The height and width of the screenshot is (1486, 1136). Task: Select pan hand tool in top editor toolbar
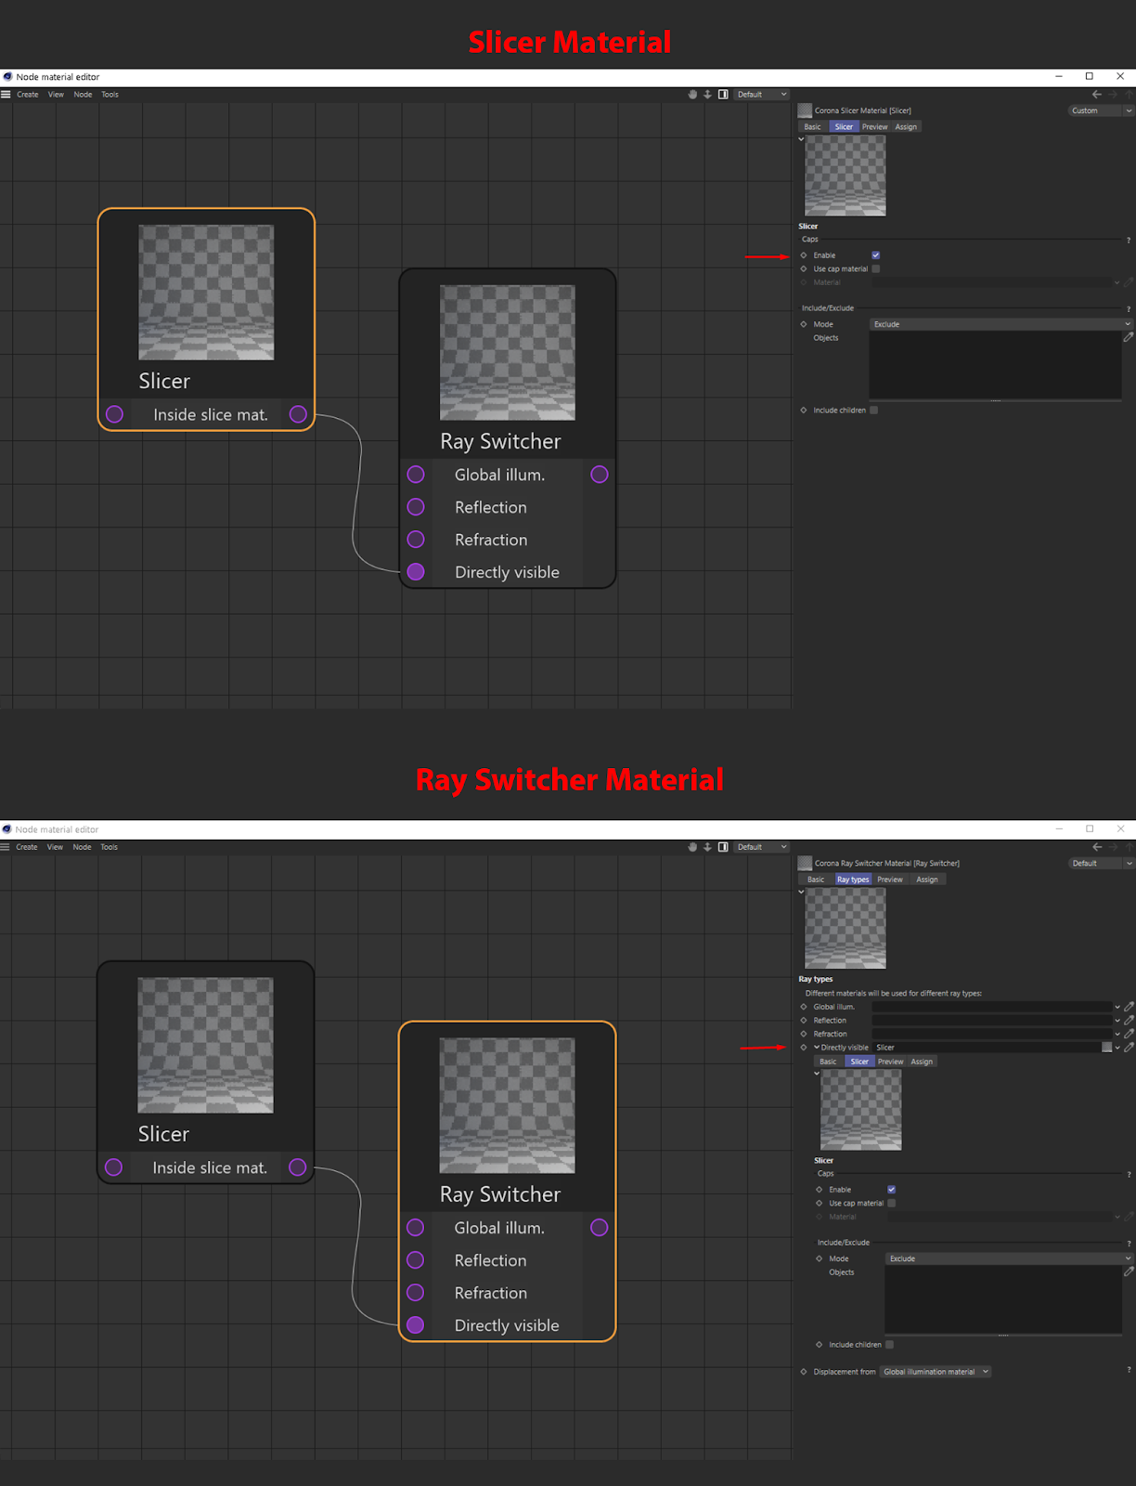coord(692,95)
